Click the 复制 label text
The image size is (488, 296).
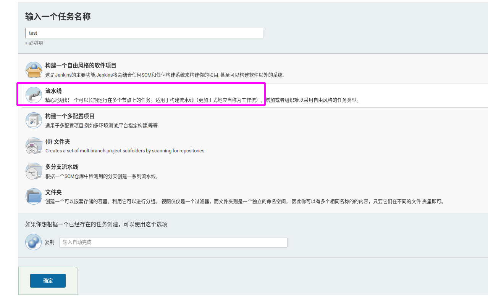click(x=50, y=242)
